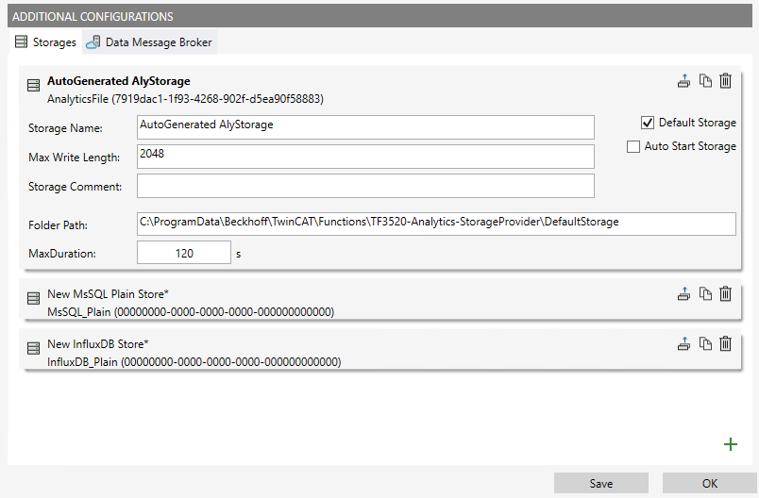Edit the Storage Name field
This screenshot has height=498, width=759.
point(365,127)
